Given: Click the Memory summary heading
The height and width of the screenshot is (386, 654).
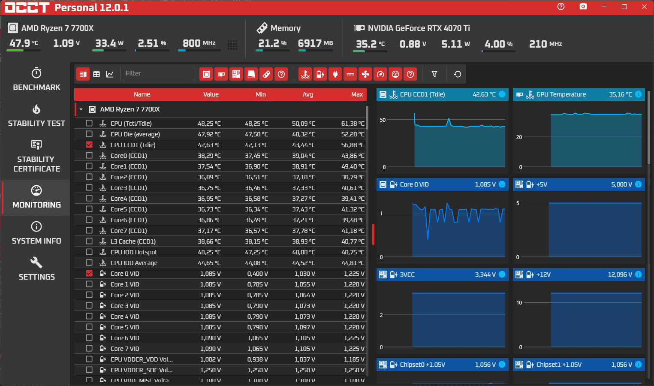Looking at the screenshot, I should coord(286,28).
